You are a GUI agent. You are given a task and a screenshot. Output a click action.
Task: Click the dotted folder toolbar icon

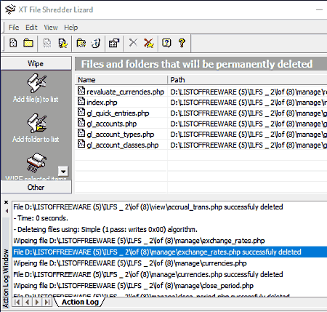click(x=81, y=43)
